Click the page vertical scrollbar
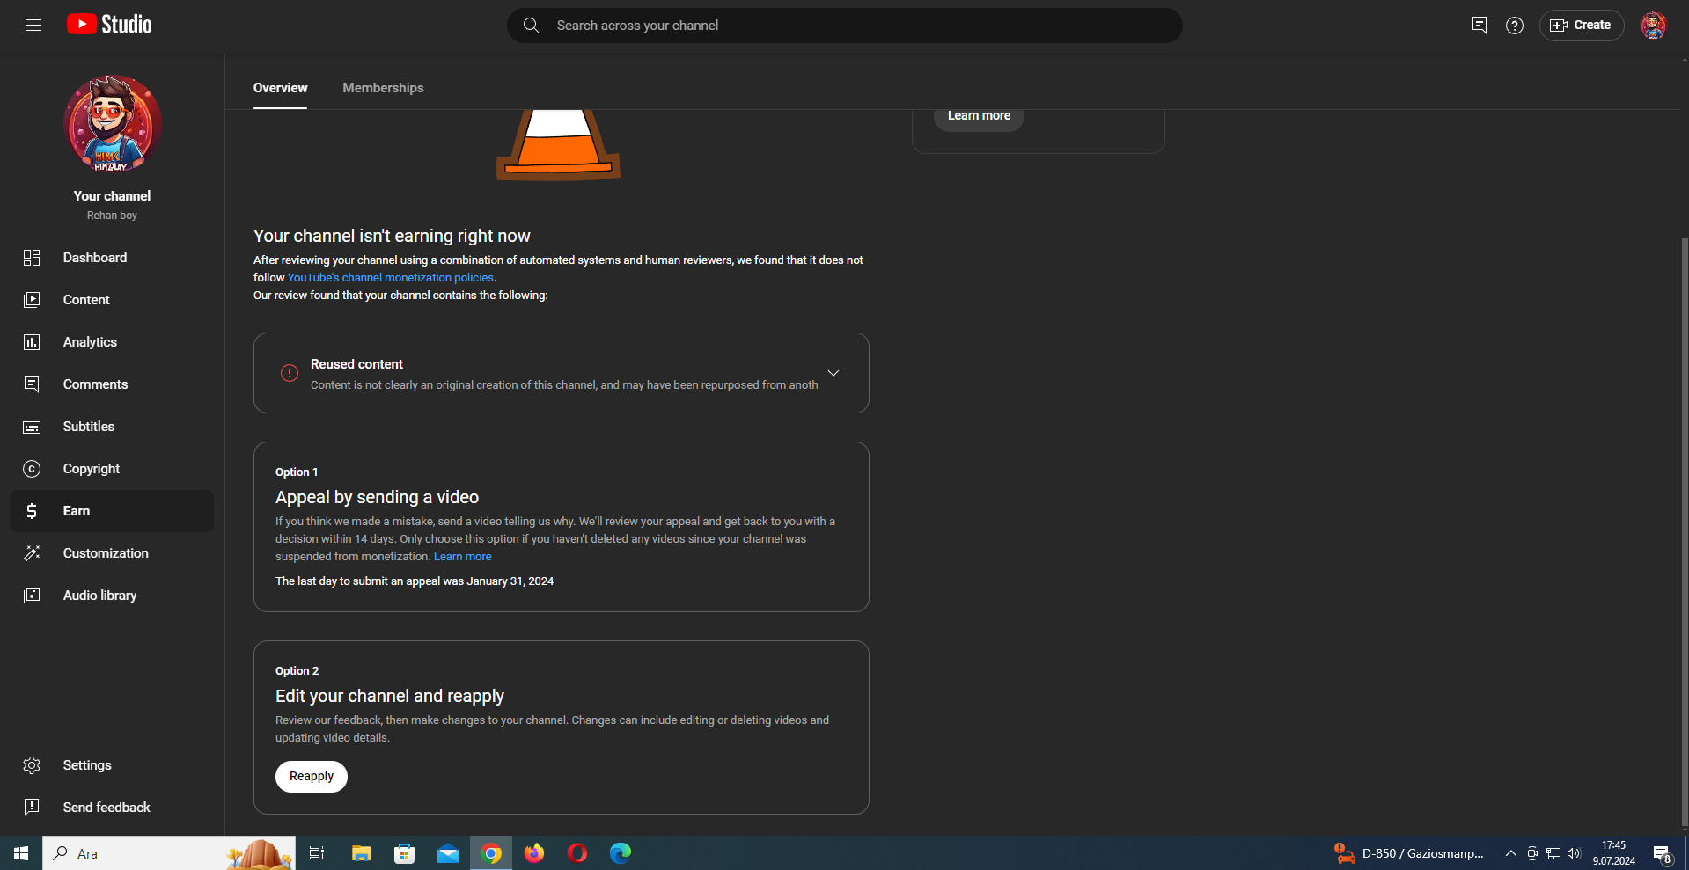The image size is (1689, 870). [1684, 531]
